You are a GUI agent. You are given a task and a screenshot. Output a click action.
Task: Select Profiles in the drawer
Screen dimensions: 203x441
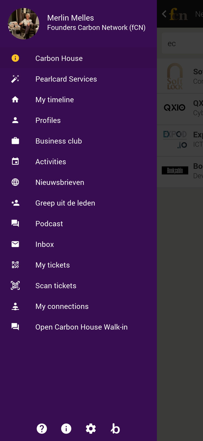[79, 120]
